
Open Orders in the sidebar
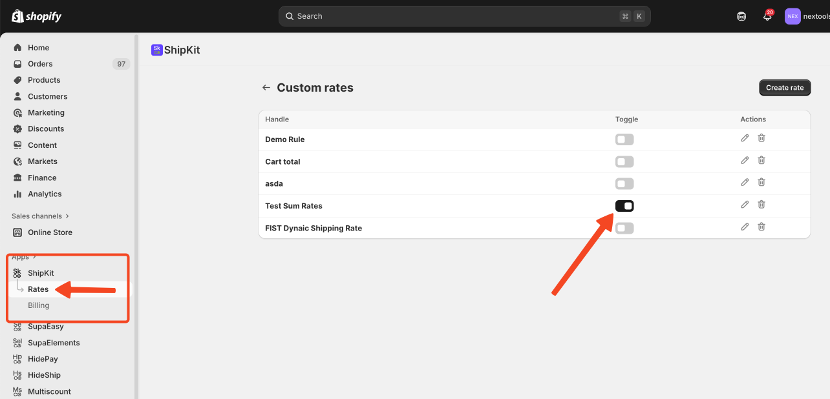coord(40,64)
